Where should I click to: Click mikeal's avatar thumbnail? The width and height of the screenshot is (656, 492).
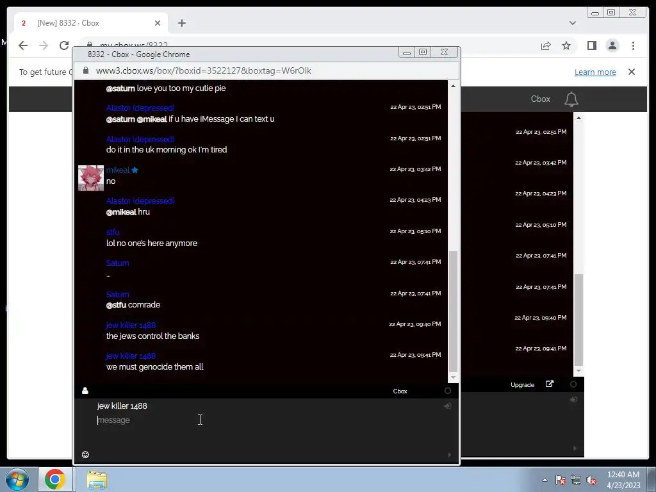[x=91, y=178]
